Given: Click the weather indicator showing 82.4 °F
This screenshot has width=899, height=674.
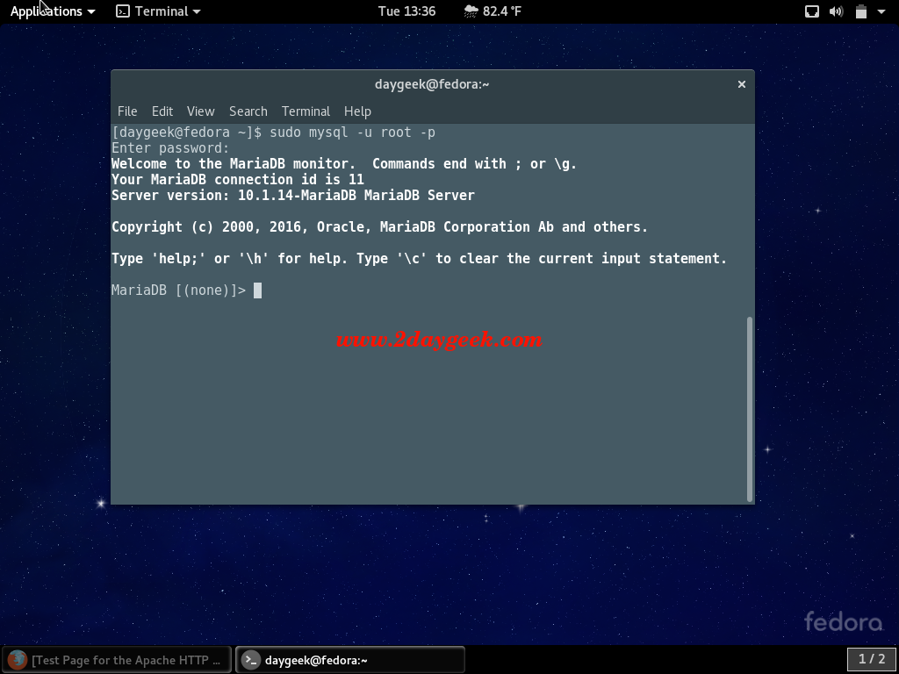Looking at the screenshot, I should (x=493, y=11).
